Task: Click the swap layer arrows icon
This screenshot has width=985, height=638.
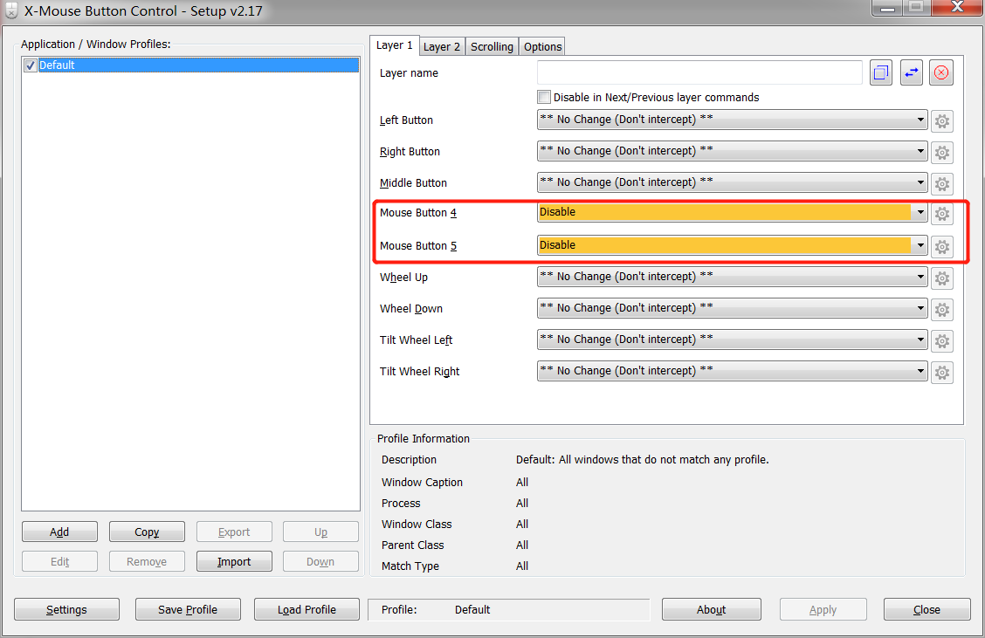Action: pyautogui.click(x=911, y=72)
